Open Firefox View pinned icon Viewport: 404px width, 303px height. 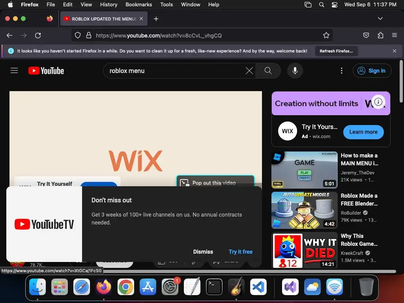tap(50, 19)
